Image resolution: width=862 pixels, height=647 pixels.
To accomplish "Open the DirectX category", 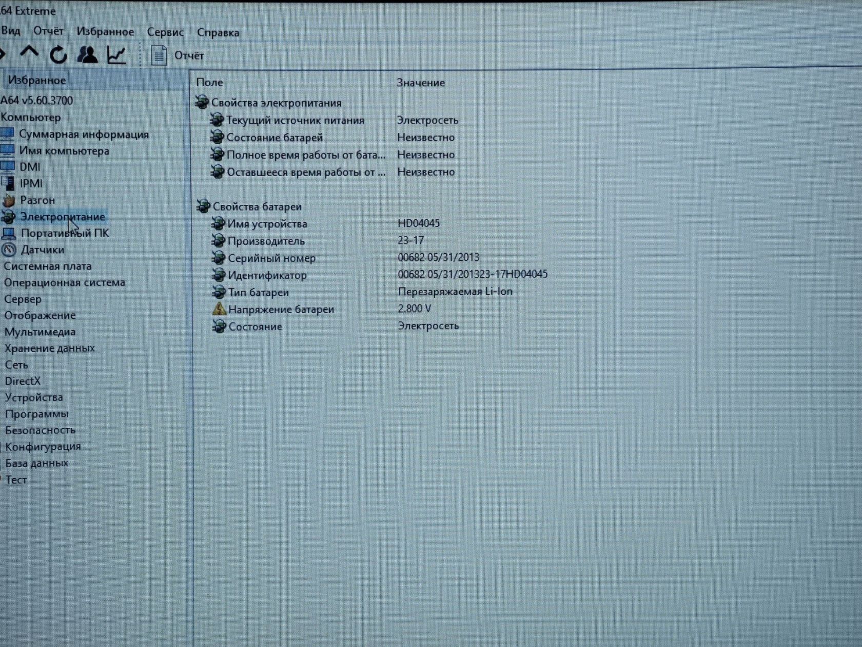I will (x=23, y=381).
